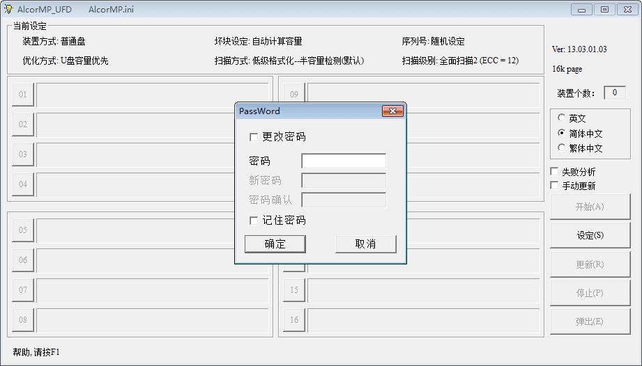642x366 pixels.
Task: Toggle the 失败分析 checkbox
Action: (x=555, y=172)
